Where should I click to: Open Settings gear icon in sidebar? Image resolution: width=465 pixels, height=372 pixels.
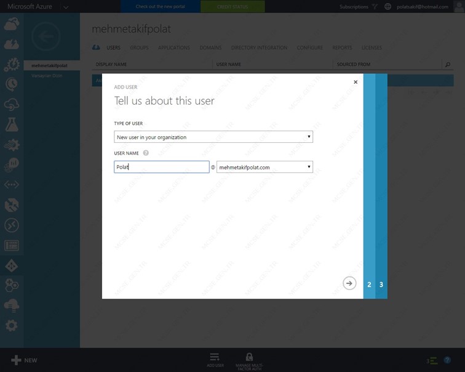pos(12,326)
